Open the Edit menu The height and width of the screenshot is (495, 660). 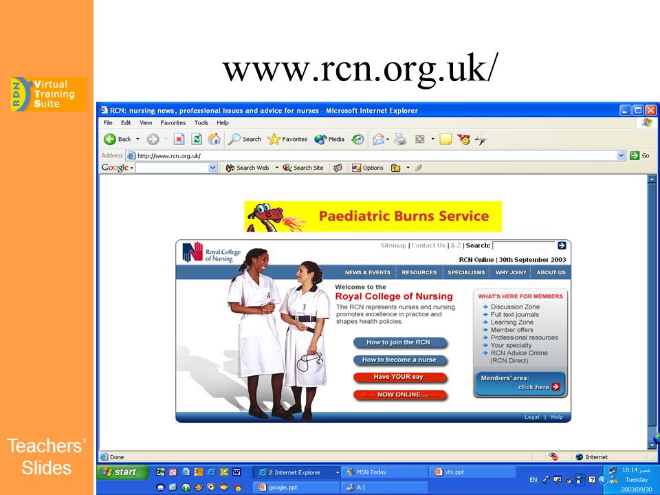coord(126,123)
